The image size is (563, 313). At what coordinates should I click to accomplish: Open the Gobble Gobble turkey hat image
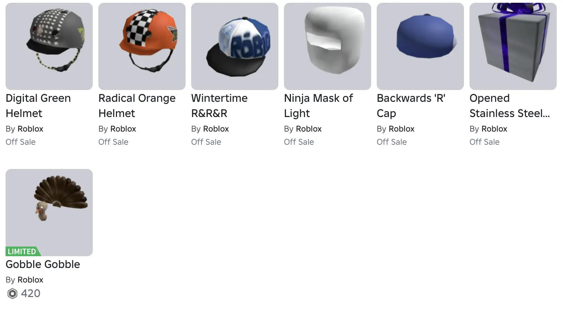49,213
